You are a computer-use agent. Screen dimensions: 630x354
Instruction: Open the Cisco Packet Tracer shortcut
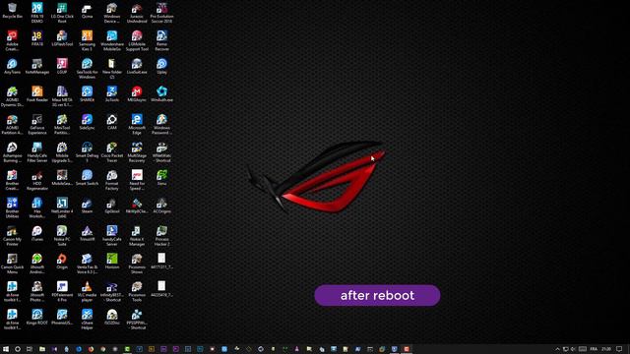pyautogui.click(x=112, y=151)
